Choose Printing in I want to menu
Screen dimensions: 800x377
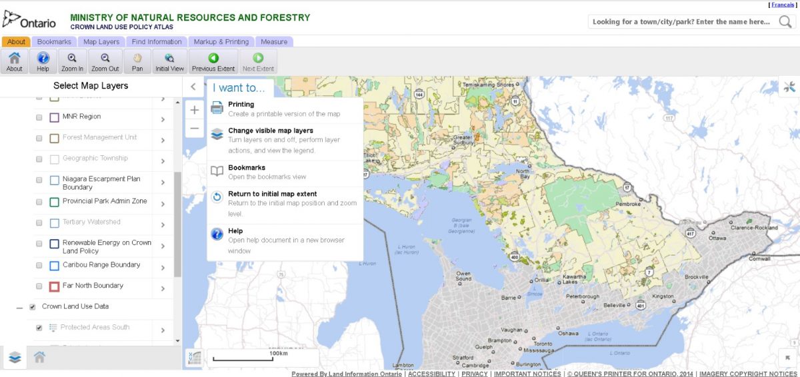(x=241, y=105)
